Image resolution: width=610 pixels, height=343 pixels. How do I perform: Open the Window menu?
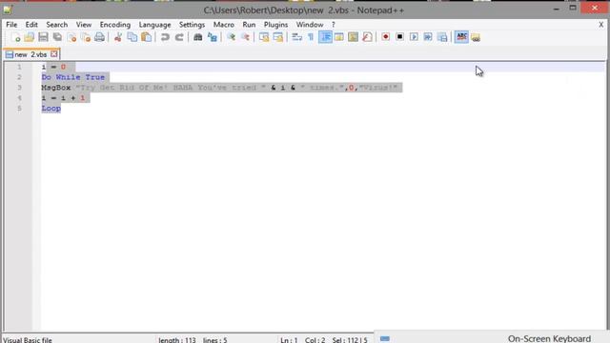pos(310,25)
